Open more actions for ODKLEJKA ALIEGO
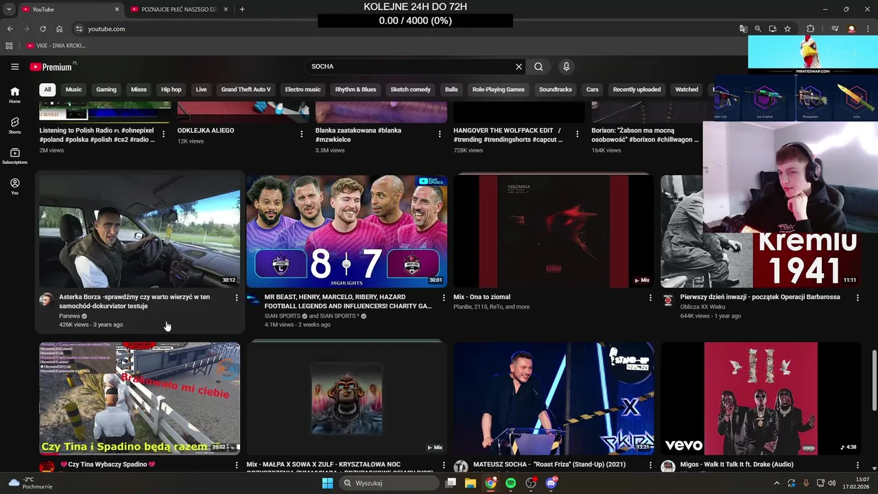The height and width of the screenshot is (494, 878). [301, 134]
